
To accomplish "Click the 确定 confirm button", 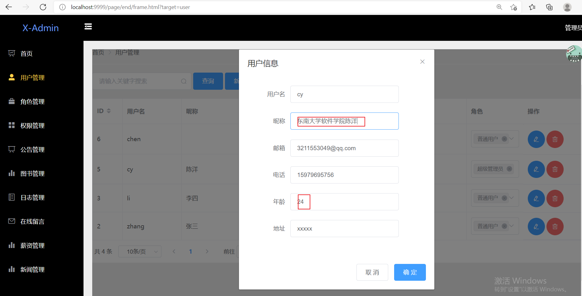I will tap(410, 272).
